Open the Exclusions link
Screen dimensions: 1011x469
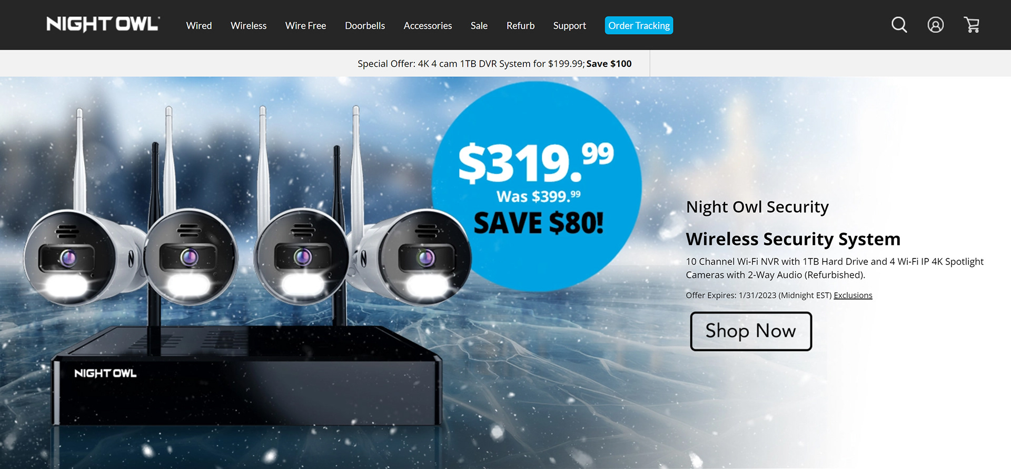coord(853,295)
